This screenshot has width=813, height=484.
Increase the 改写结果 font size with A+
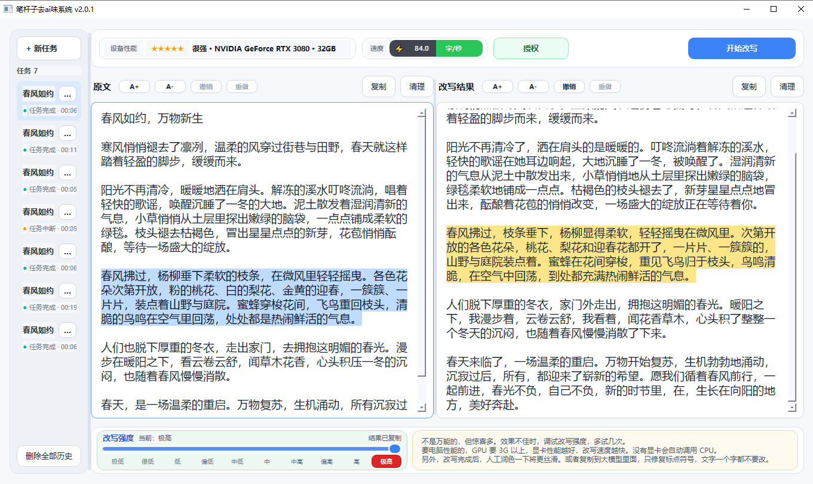[498, 87]
